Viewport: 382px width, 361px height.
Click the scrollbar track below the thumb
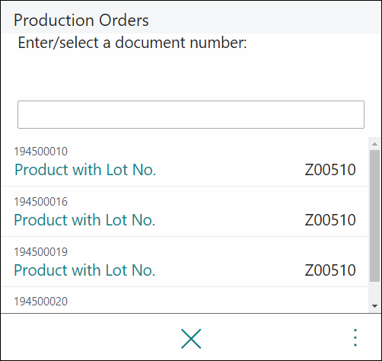(x=374, y=291)
